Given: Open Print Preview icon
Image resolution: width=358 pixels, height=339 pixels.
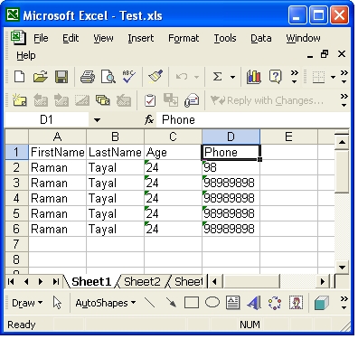Looking at the screenshot, I should 108,77.
